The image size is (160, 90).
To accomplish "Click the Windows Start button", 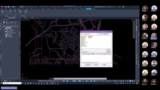I will tap(1, 83).
